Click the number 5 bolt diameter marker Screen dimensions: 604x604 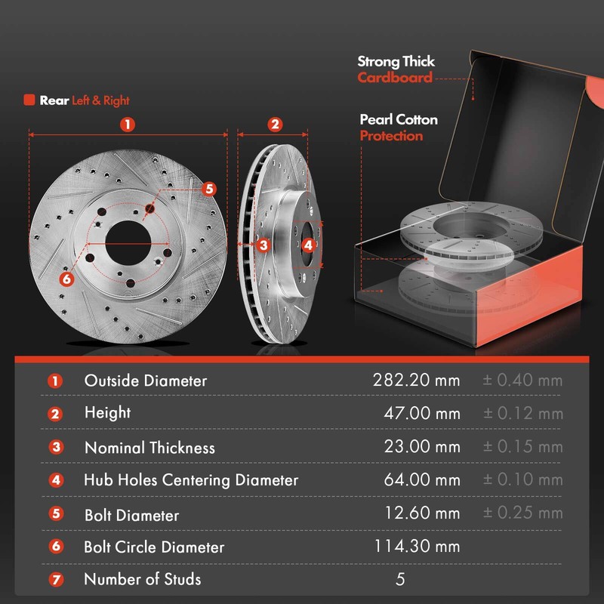[209, 189]
